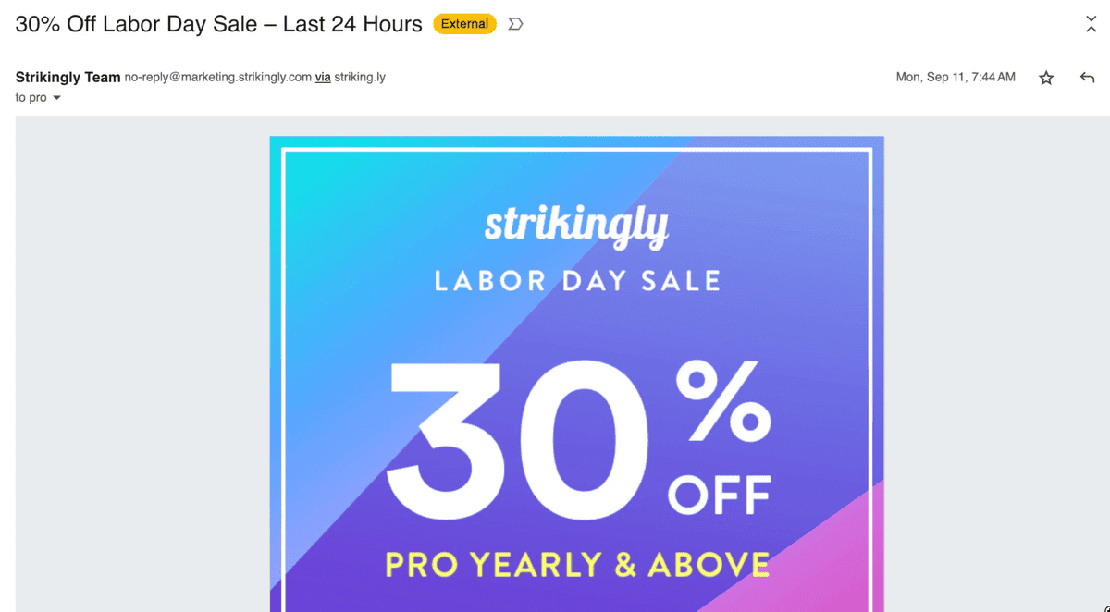The image size is (1110, 612).
Task: Click the Mon, Sep 11 timestamp
Action: (956, 78)
